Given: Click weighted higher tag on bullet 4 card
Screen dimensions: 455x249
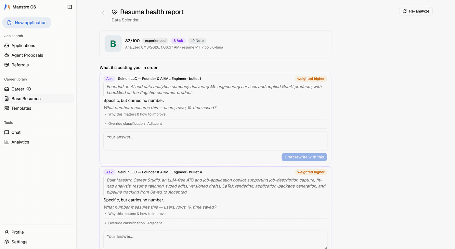Looking at the screenshot, I should 311,172.
